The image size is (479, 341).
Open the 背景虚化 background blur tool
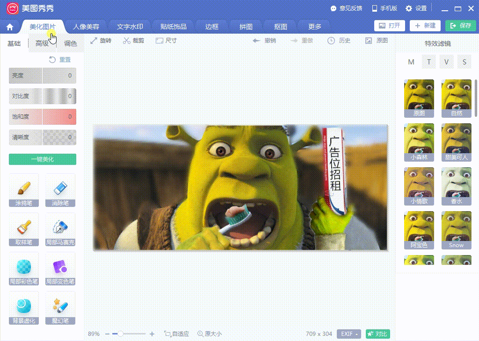point(24,308)
